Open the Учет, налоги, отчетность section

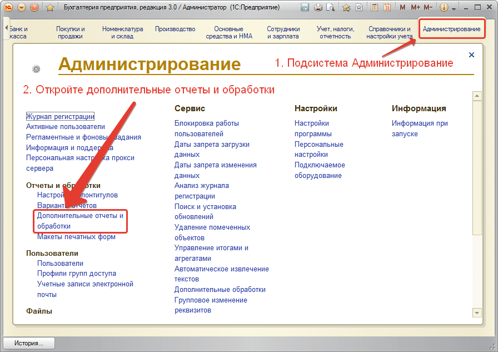(x=335, y=32)
